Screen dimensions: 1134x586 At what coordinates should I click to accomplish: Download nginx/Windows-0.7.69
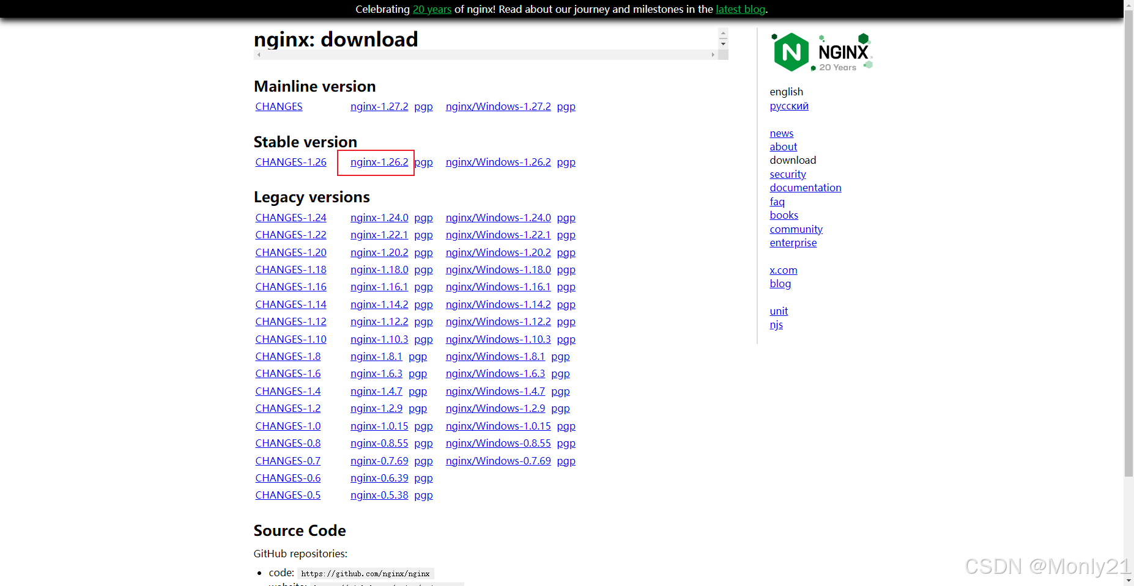point(498,461)
